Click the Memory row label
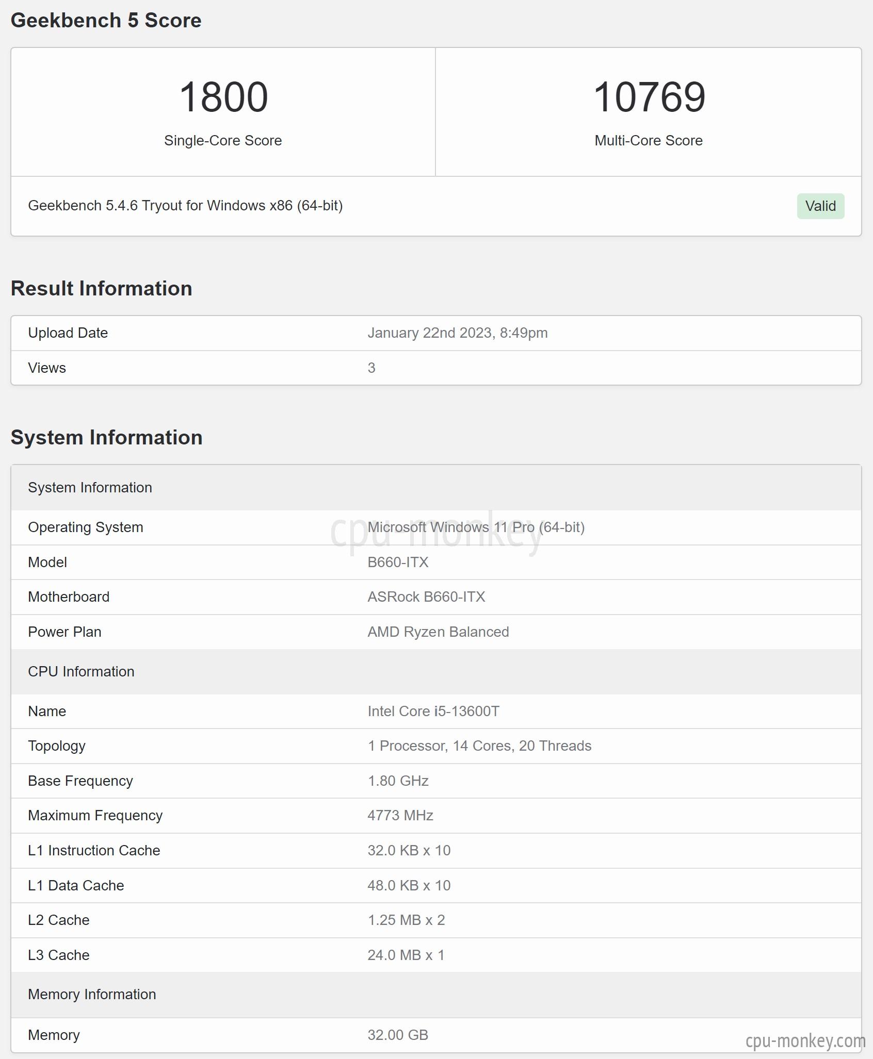Viewport: 873px width, 1059px height. [54, 1035]
